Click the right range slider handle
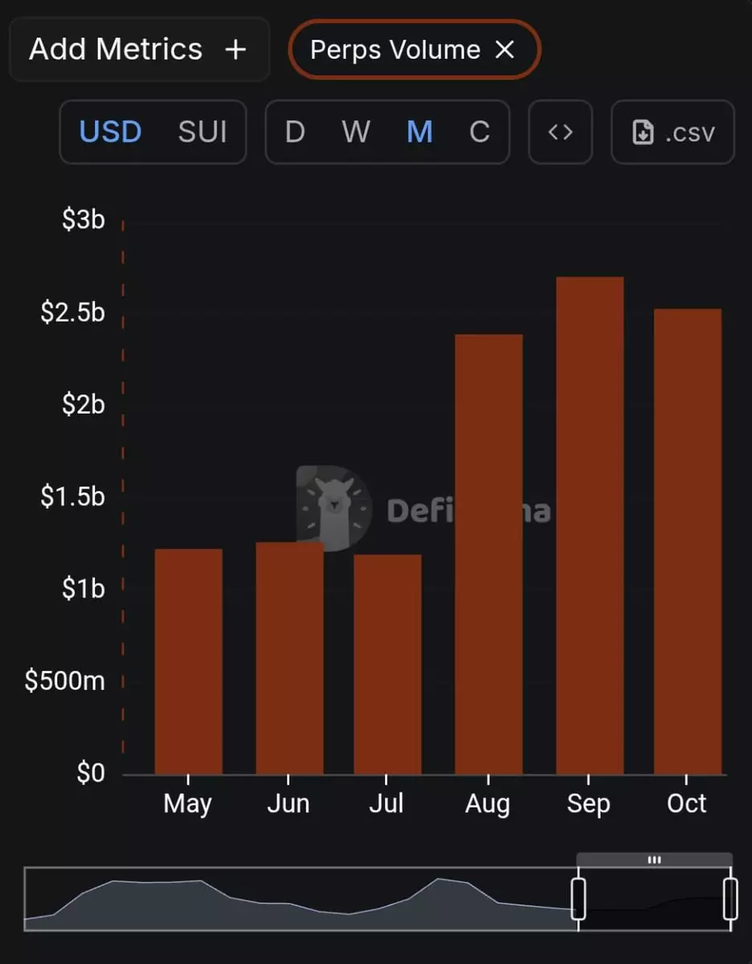The width and height of the screenshot is (752, 964). 730,899
